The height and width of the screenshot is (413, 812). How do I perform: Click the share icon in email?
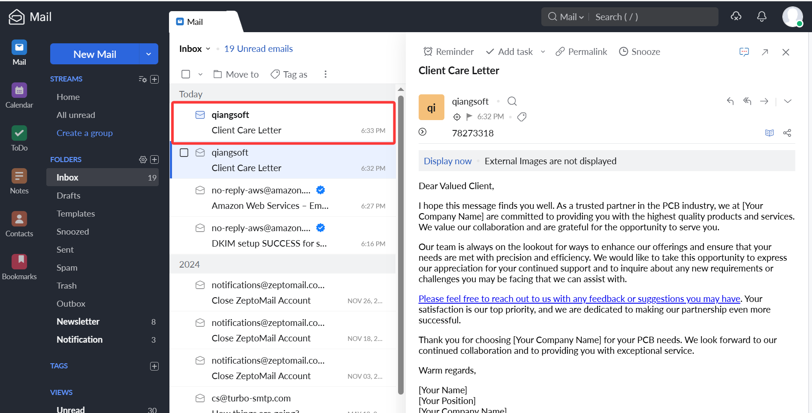tap(787, 133)
